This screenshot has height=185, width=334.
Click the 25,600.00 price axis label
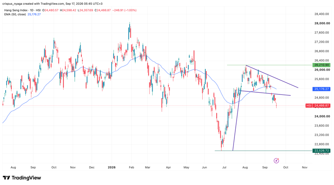[322, 79]
